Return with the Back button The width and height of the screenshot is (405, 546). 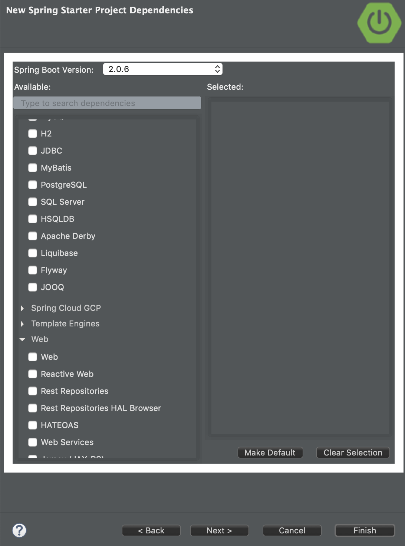(151, 530)
